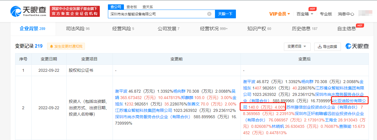Click the 投资人 change item cell
The width and height of the screenshot is (377, 140).
point(90,107)
